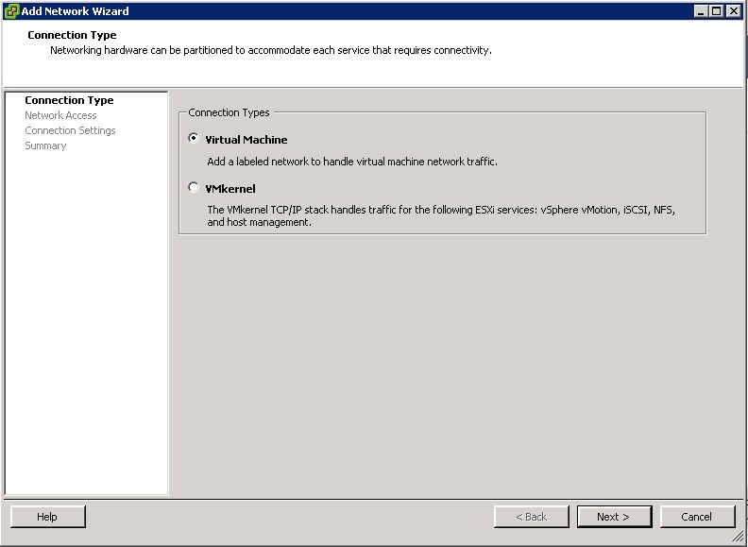This screenshot has width=748, height=547.
Task: Cancel the Add Network Wizard
Action: [x=696, y=517]
